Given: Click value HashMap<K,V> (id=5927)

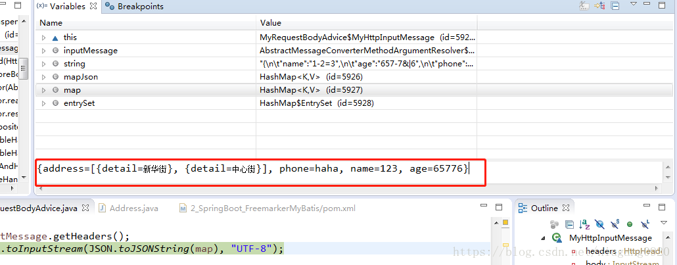Looking at the screenshot, I should coord(311,90).
